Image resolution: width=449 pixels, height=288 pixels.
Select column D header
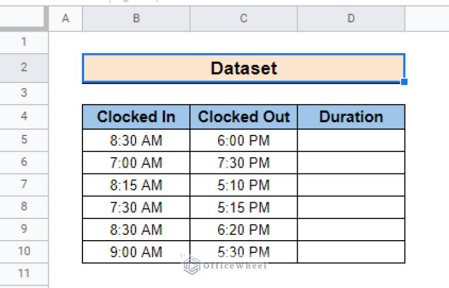pyautogui.click(x=351, y=19)
